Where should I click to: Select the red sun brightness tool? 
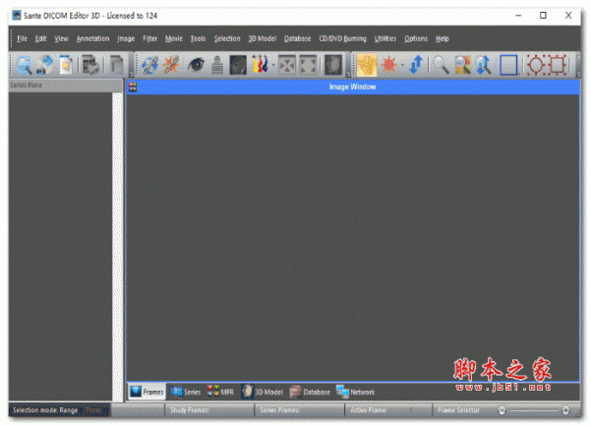(x=388, y=65)
